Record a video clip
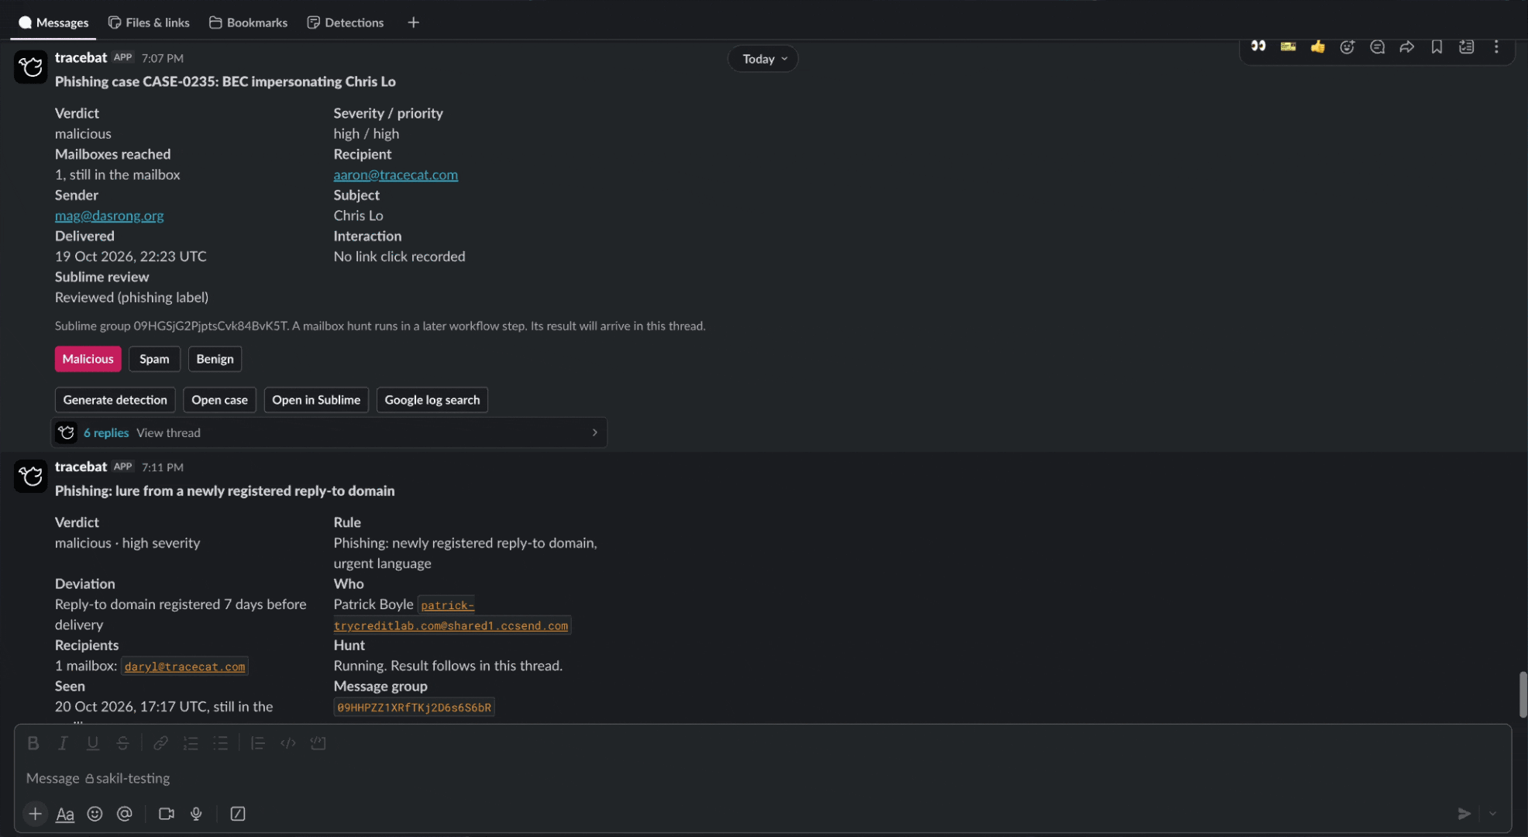Viewport: 1528px width, 837px height. click(166, 814)
